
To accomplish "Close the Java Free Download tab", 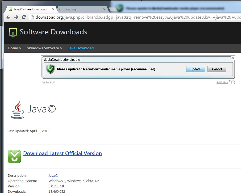I will click(x=53, y=9).
